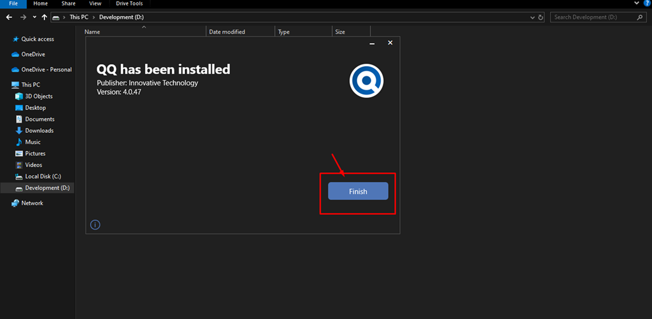This screenshot has height=319, width=652.
Task: Click the Network icon in sidebar
Action: (x=15, y=203)
